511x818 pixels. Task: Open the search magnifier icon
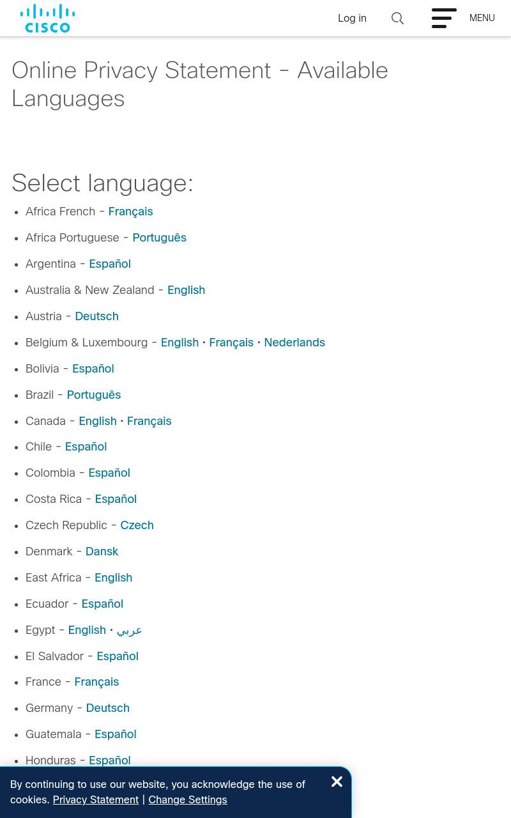point(397,19)
